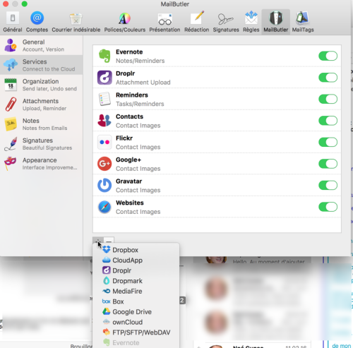Click the Gravatar blue icon
Viewport: 353px width, 348px height.
[x=104, y=185]
